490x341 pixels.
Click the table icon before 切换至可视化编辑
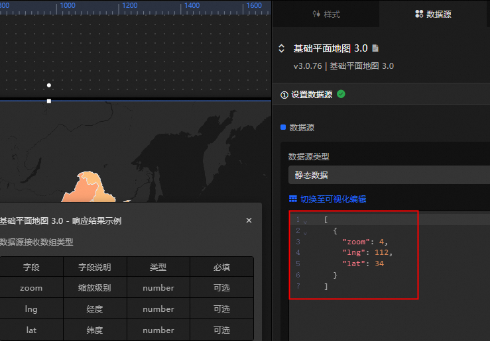coord(293,199)
